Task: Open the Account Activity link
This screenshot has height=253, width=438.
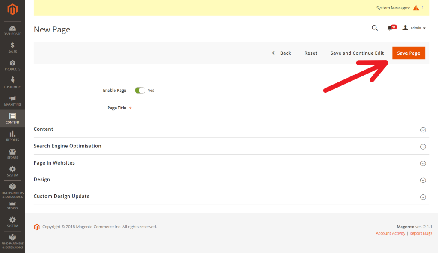Action: coord(390,233)
